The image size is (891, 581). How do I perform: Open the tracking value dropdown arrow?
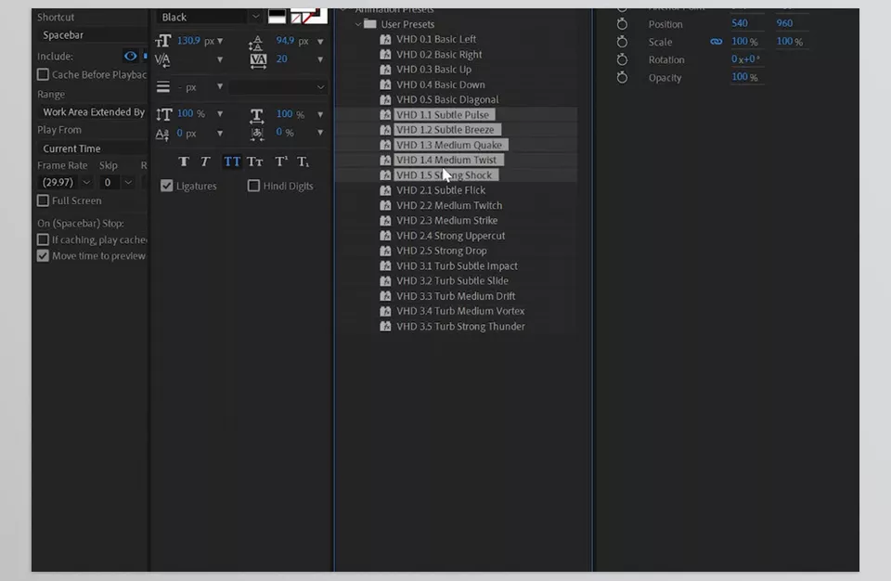tap(320, 59)
